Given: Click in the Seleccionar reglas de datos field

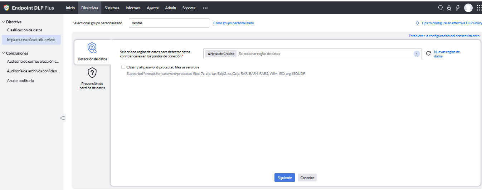Looking at the screenshot, I should tap(322, 54).
